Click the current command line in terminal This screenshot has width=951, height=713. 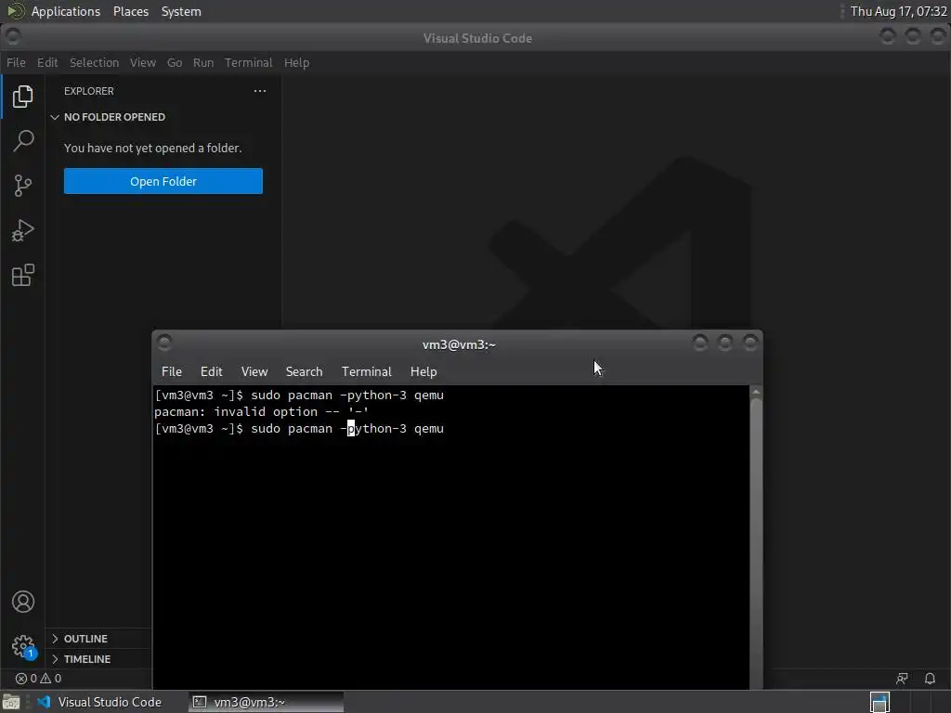coord(299,429)
